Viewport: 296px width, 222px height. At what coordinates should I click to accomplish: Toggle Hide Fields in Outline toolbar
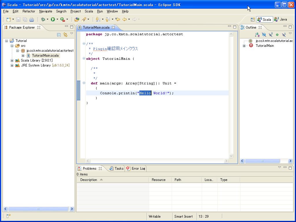pyautogui.click(x=264, y=35)
